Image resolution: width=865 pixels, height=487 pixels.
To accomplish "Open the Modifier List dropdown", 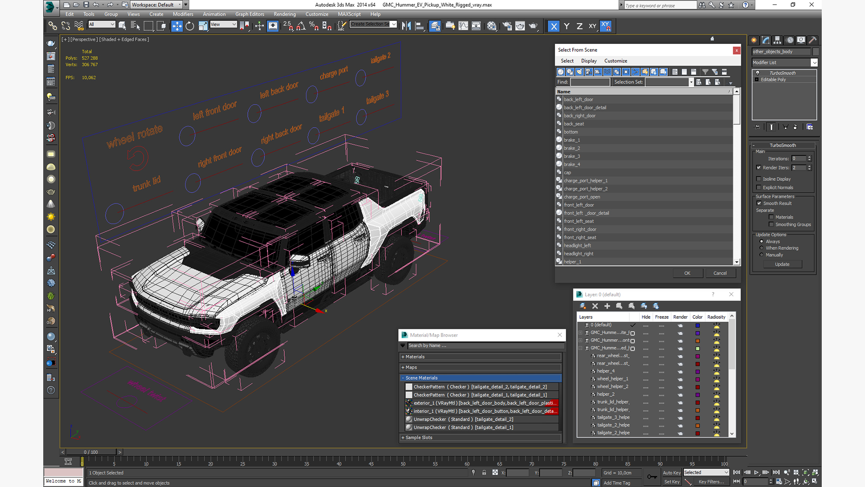I will (785, 63).
